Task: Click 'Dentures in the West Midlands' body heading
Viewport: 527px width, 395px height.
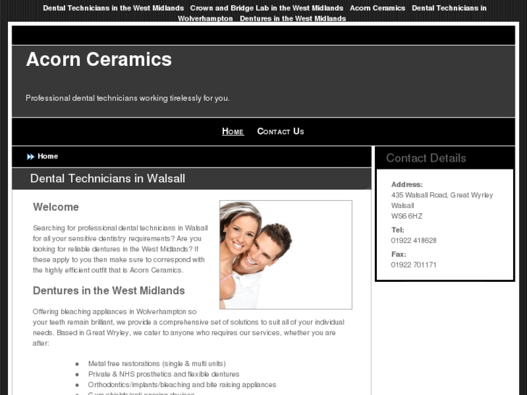Action: 109,291
